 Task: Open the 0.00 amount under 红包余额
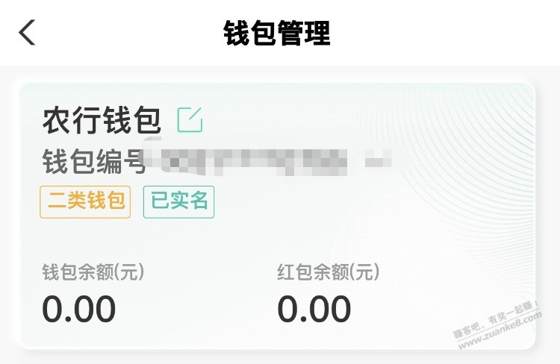click(x=314, y=310)
